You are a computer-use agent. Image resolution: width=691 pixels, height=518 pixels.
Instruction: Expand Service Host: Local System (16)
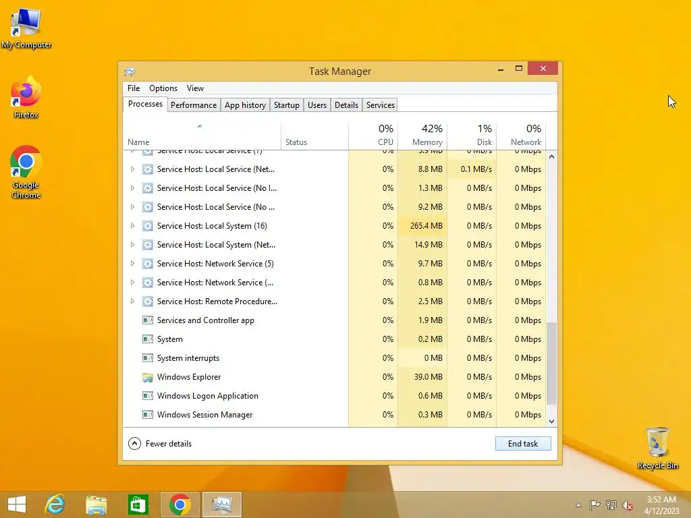point(132,226)
